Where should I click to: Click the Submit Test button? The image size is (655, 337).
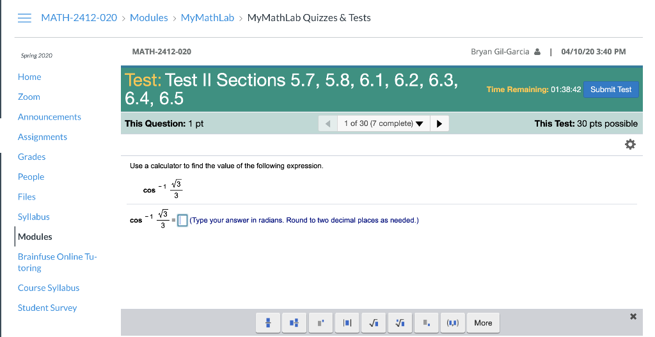coord(611,90)
